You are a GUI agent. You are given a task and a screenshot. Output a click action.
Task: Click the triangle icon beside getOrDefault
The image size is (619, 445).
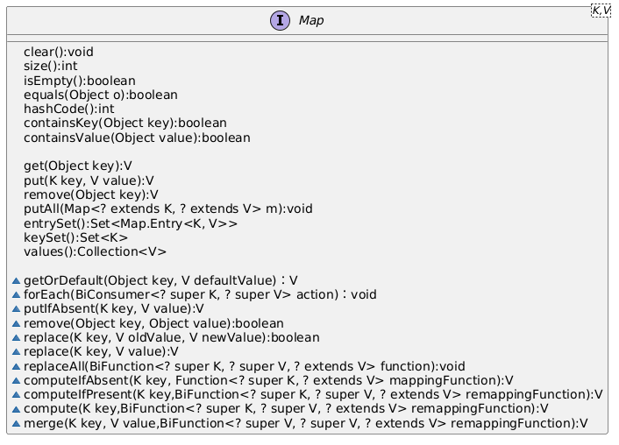click(x=16, y=281)
